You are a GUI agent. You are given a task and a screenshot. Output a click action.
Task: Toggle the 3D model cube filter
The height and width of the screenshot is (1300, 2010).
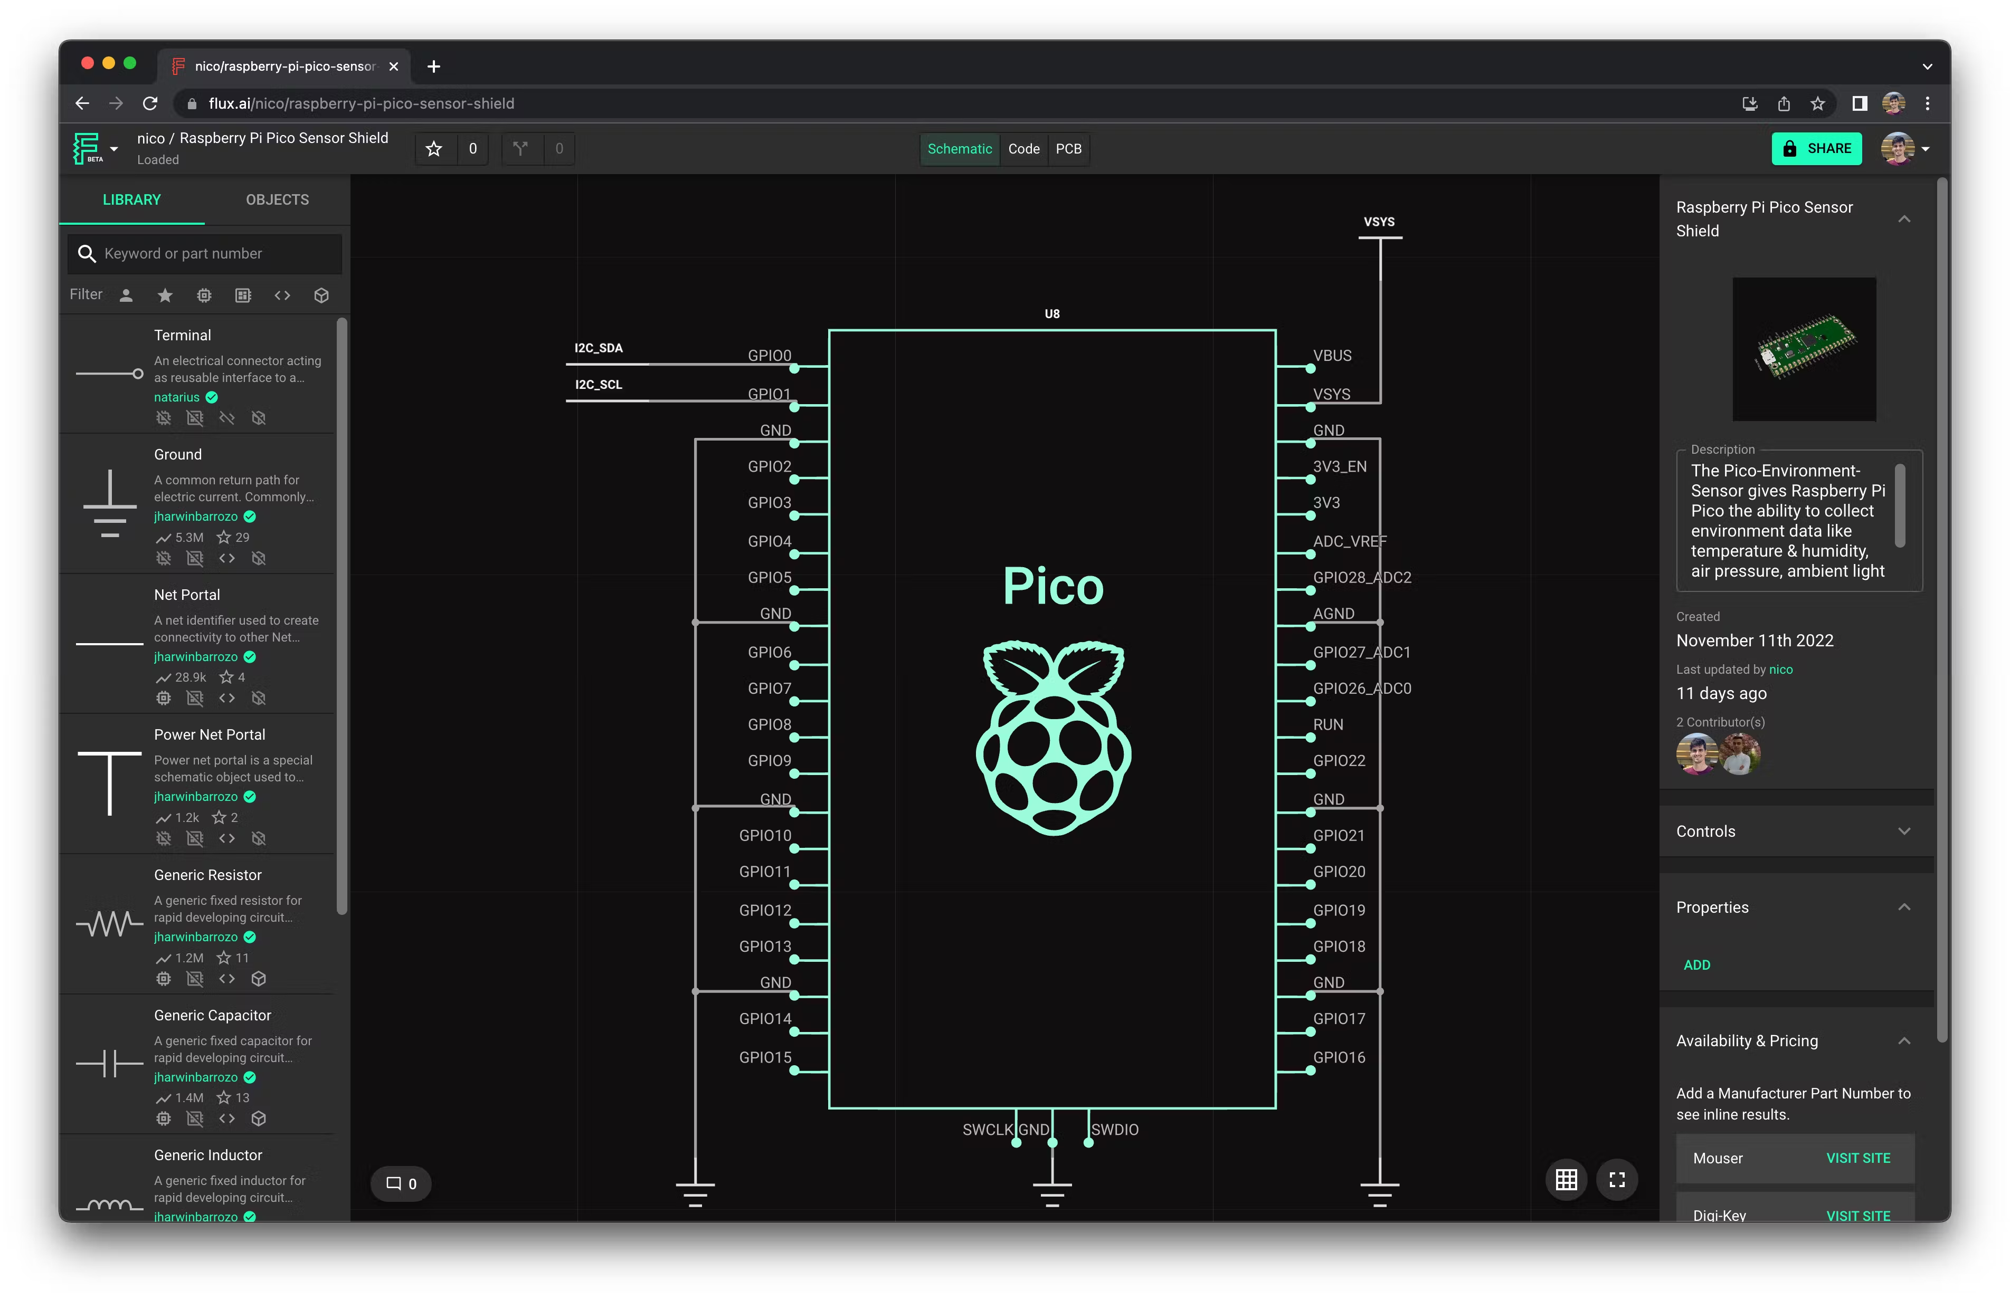[x=321, y=295]
